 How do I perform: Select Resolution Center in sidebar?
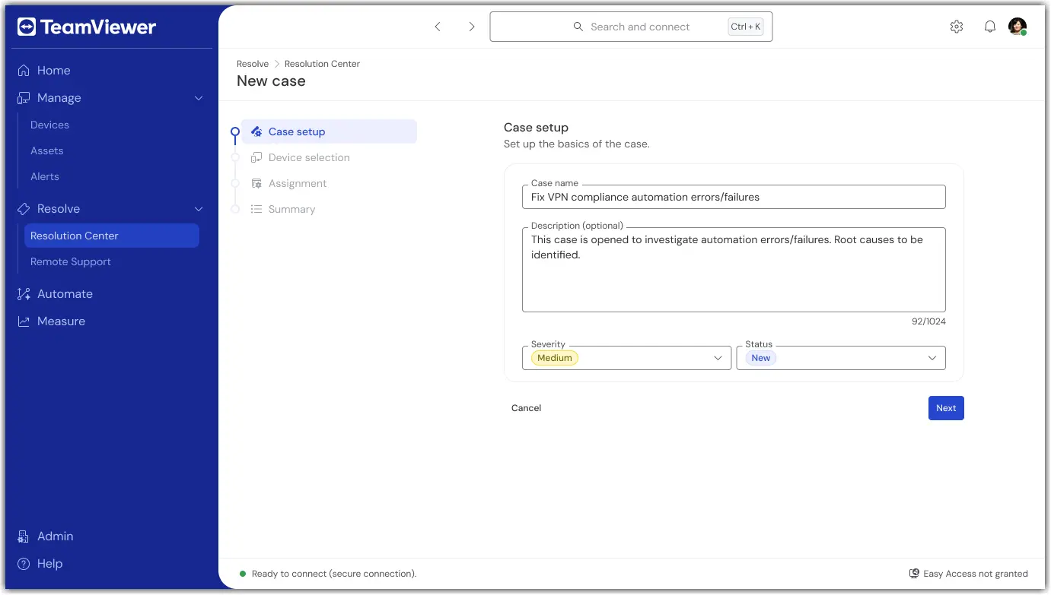click(x=112, y=236)
